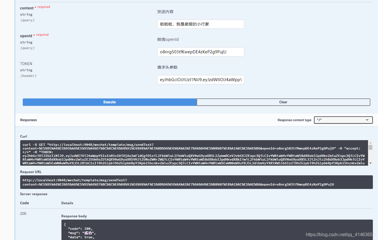The height and width of the screenshot is (240, 378).
Task: Edit the openId parameter input field
Action: tap(201, 52)
